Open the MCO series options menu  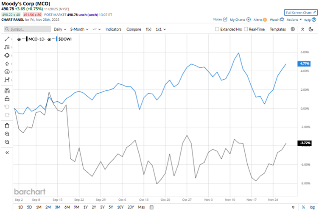pos(24,39)
